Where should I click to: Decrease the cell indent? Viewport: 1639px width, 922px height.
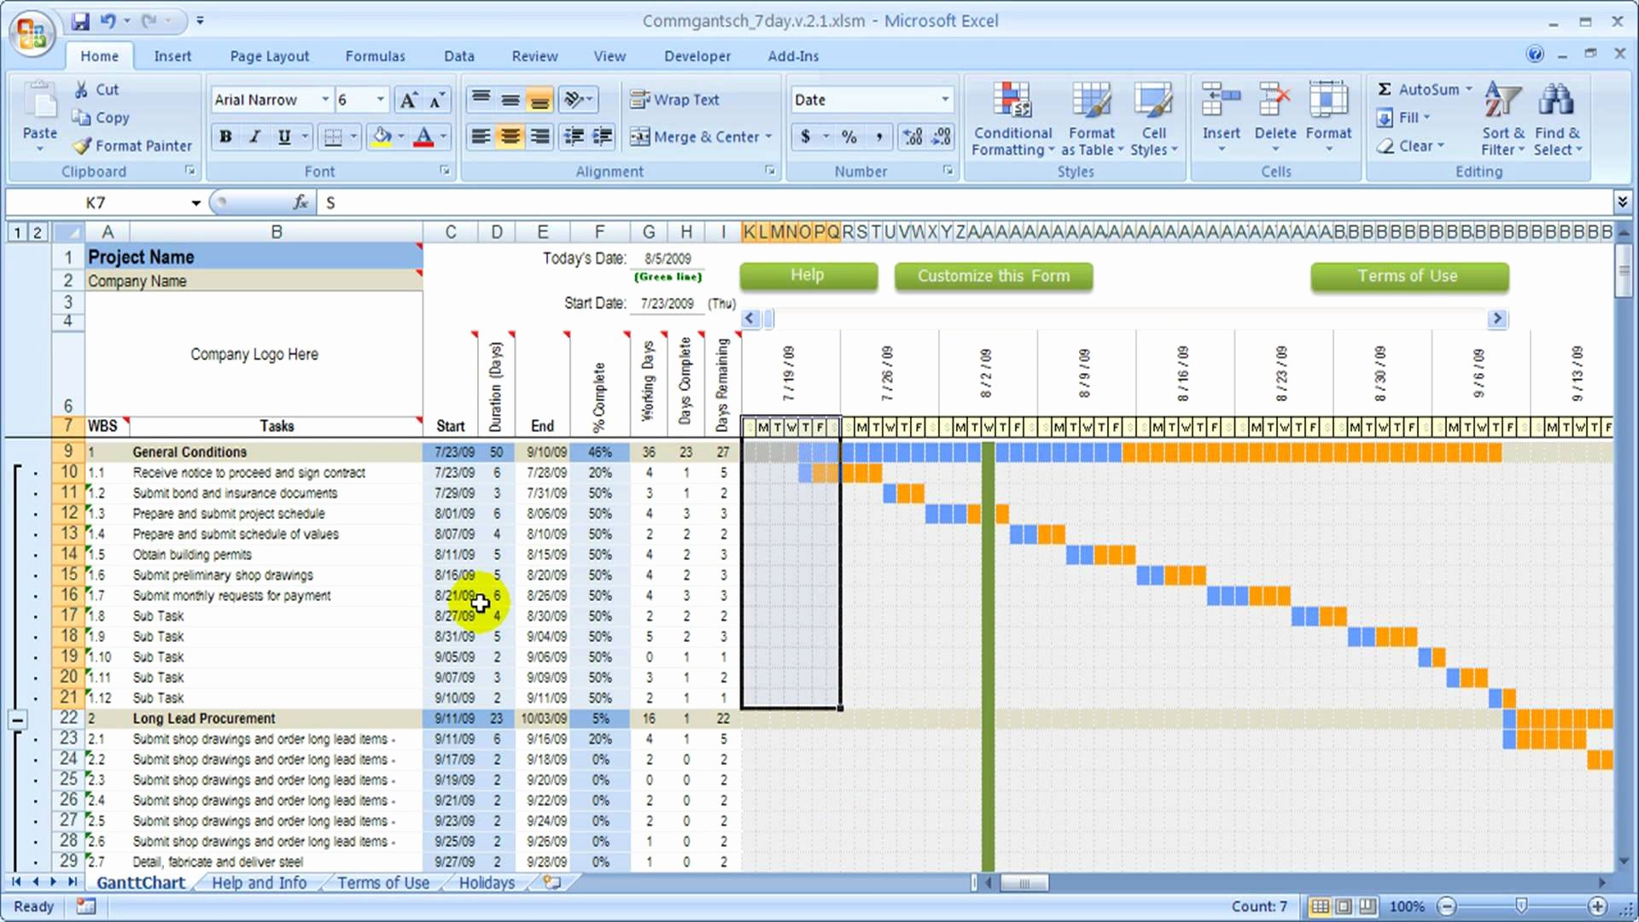pyautogui.click(x=575, y=137)
